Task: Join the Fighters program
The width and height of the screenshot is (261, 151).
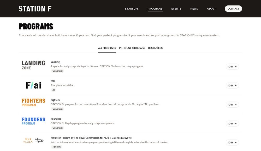Action: (232, 105)
